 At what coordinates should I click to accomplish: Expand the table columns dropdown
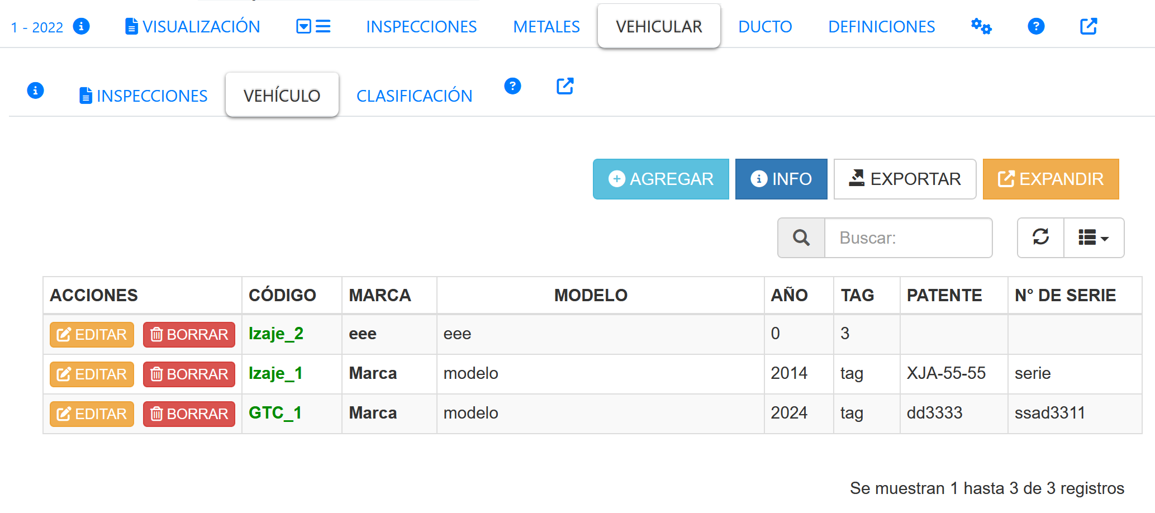coord(1094,238)
